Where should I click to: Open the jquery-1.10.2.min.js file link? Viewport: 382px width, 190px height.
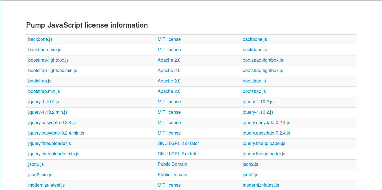48,112
